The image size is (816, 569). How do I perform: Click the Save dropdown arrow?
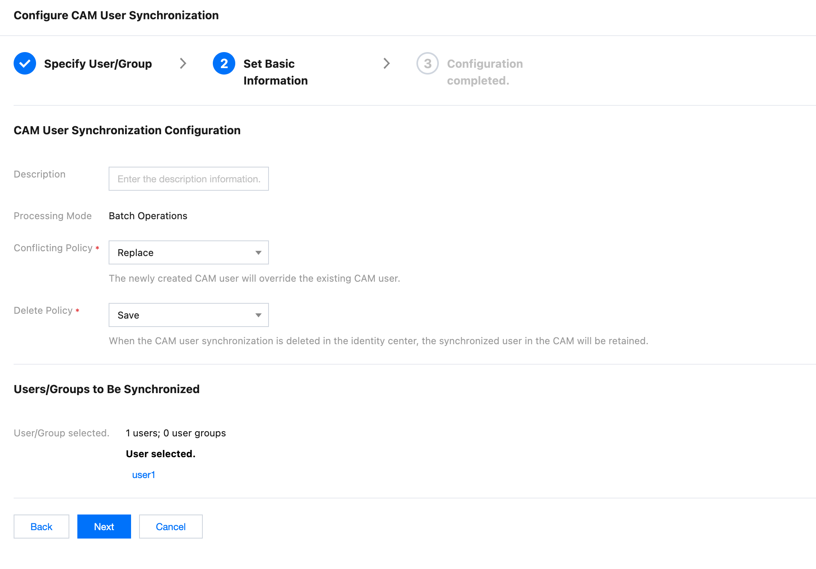(x=259, y=315)
